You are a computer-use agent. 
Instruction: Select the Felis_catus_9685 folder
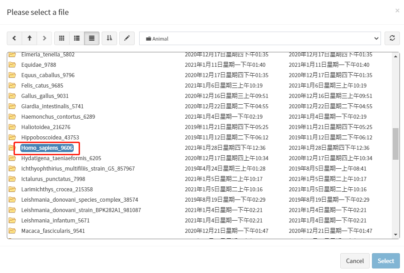[42, 86]
